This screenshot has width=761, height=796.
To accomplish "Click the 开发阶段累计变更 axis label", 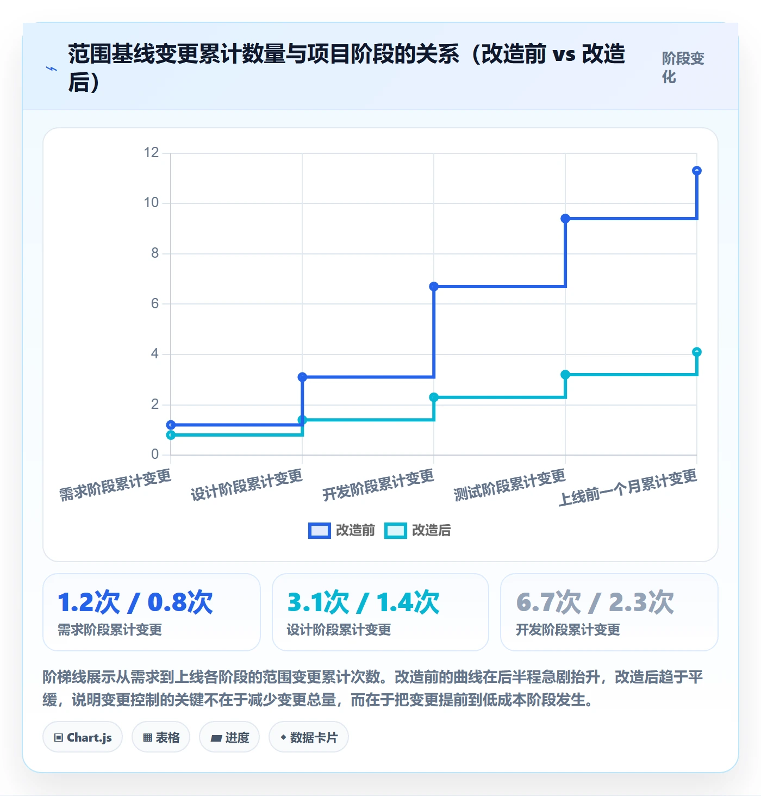I will (378, 485).
